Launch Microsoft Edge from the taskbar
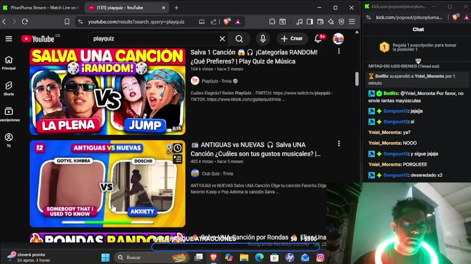 [259, 257]
